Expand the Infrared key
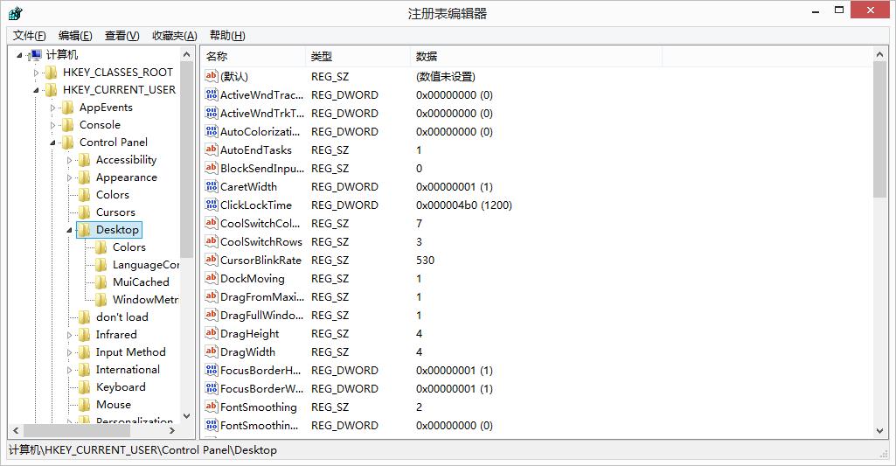This screenshot has height=466, width=896. pyautogui.click(x=70, y=335)
